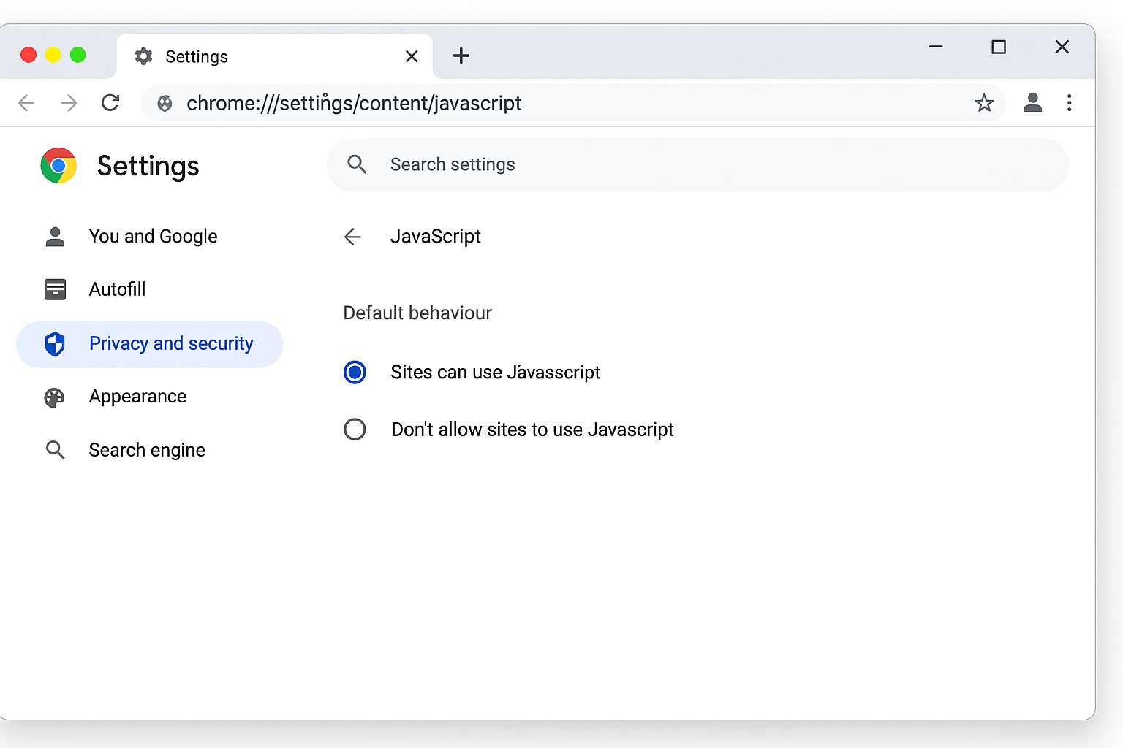Select the Privacy and security shield icon
Screen dimensions: 1123x748
point(55,343)
